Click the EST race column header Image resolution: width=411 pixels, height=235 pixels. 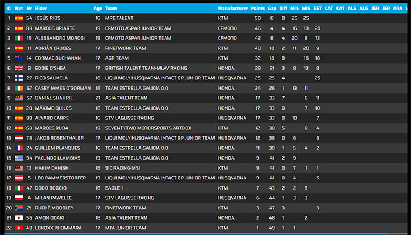[318, 9]
